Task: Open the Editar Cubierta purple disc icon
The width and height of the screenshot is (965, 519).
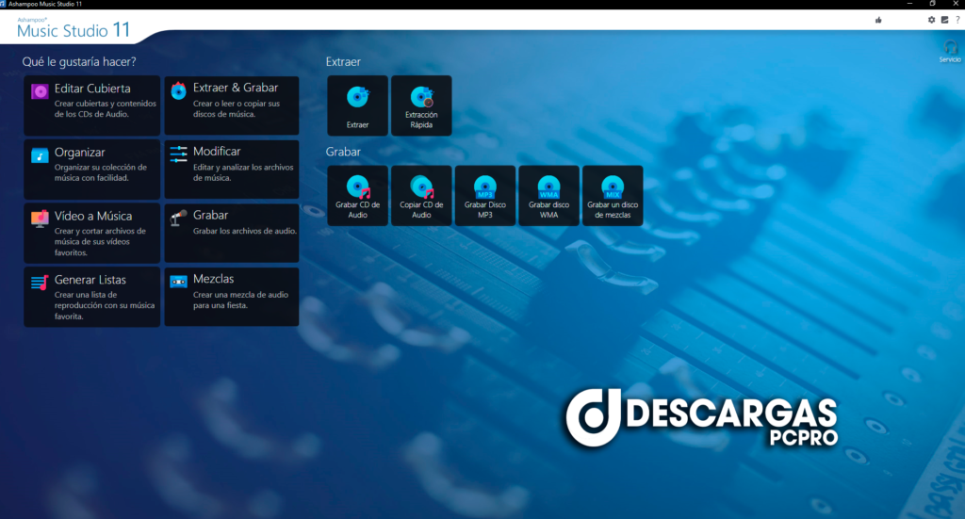Action: 40,91
